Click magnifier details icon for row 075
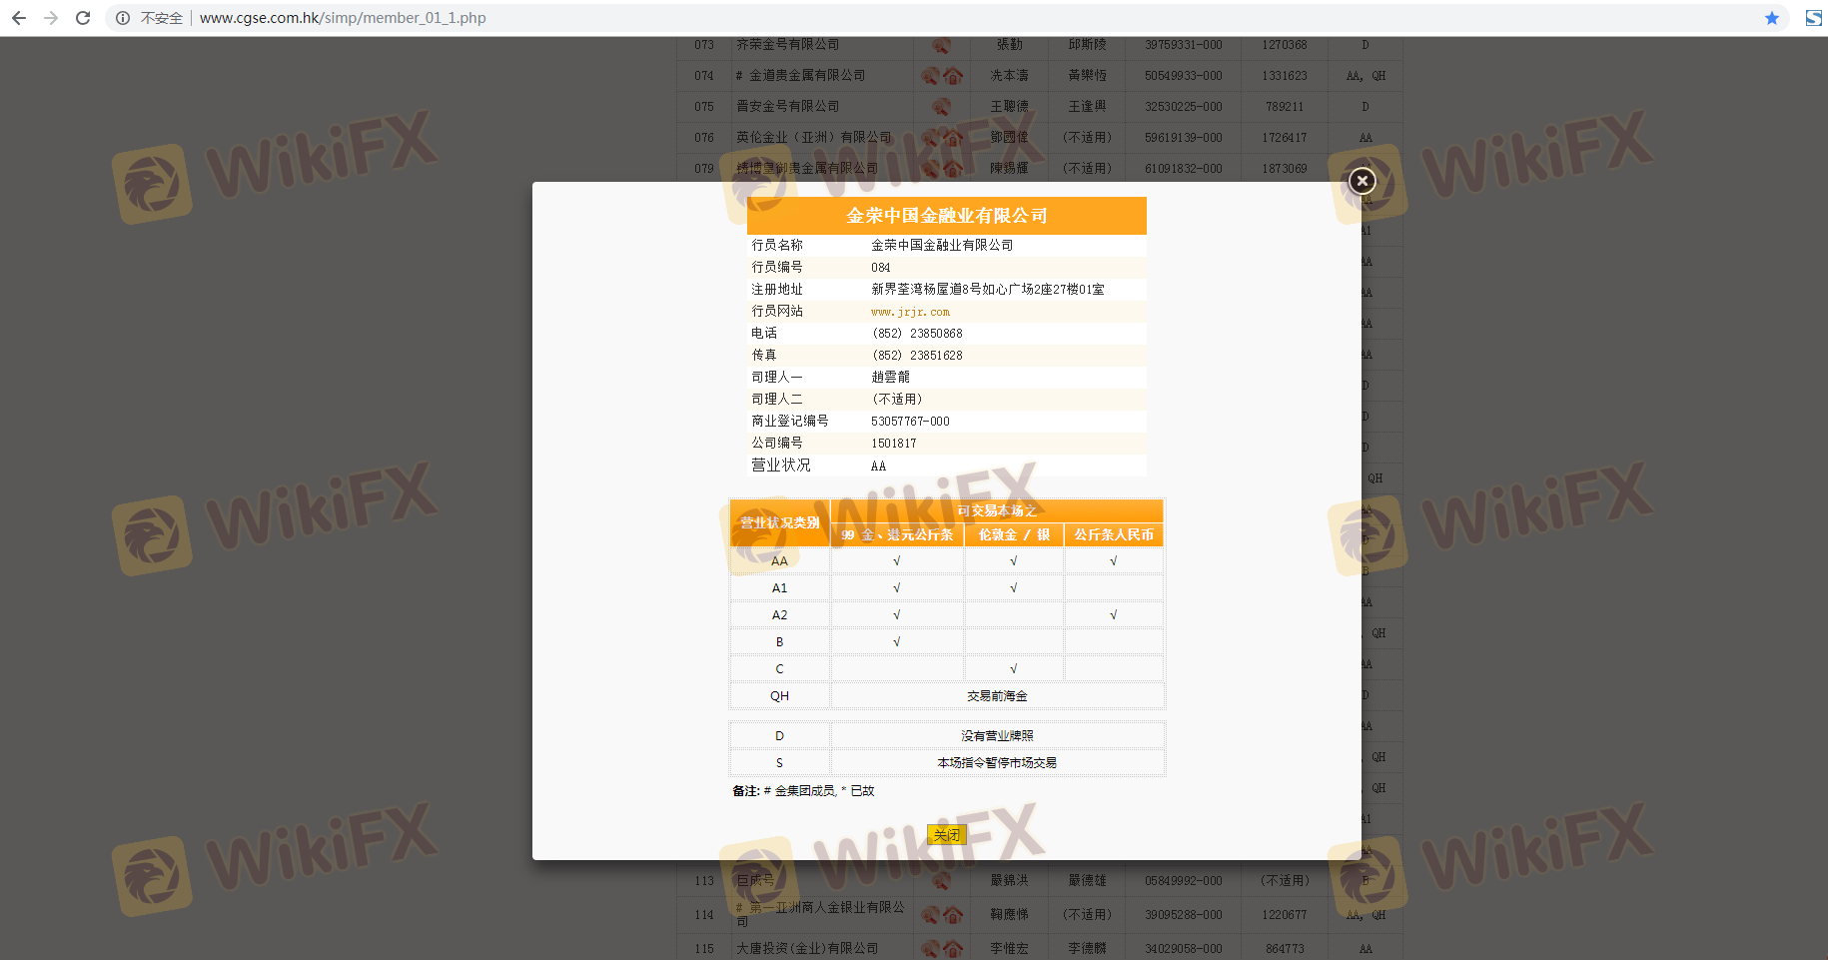 [x=941, y=106]
